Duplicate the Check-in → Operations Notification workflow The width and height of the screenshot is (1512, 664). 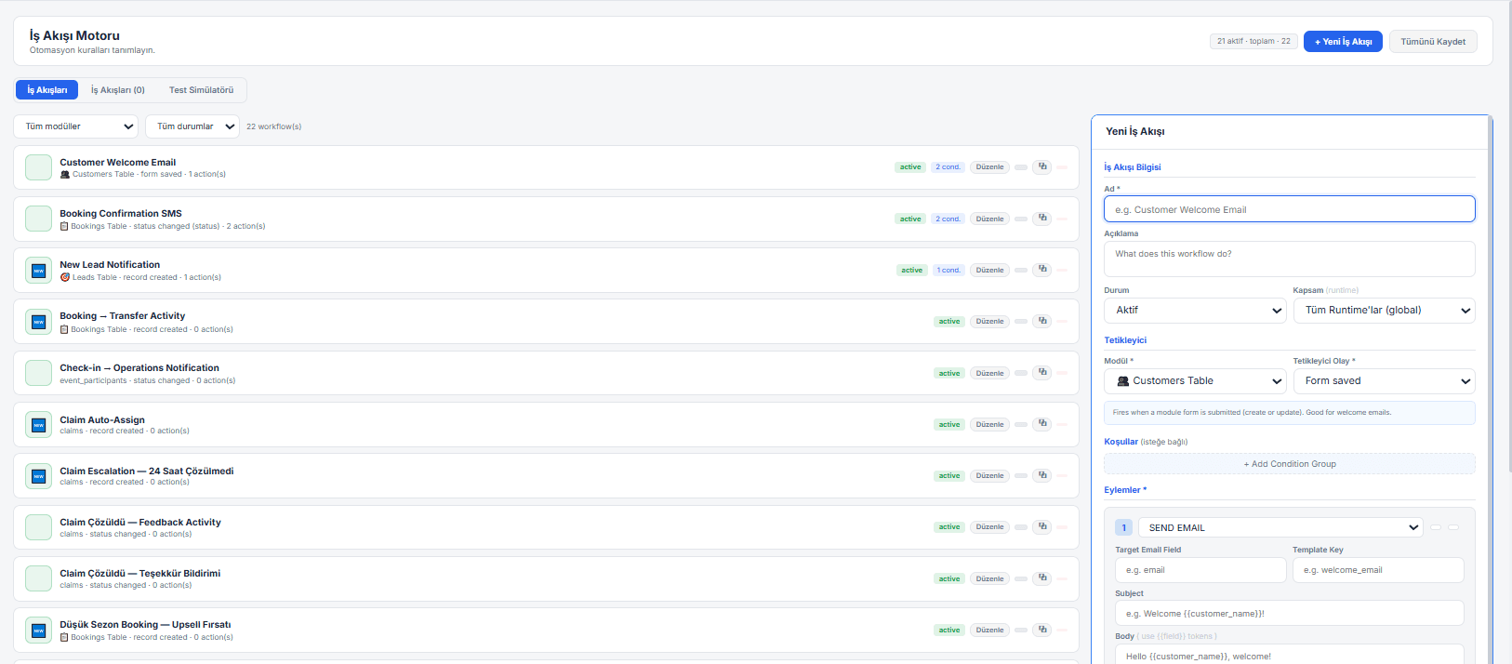coord(1042,373)
